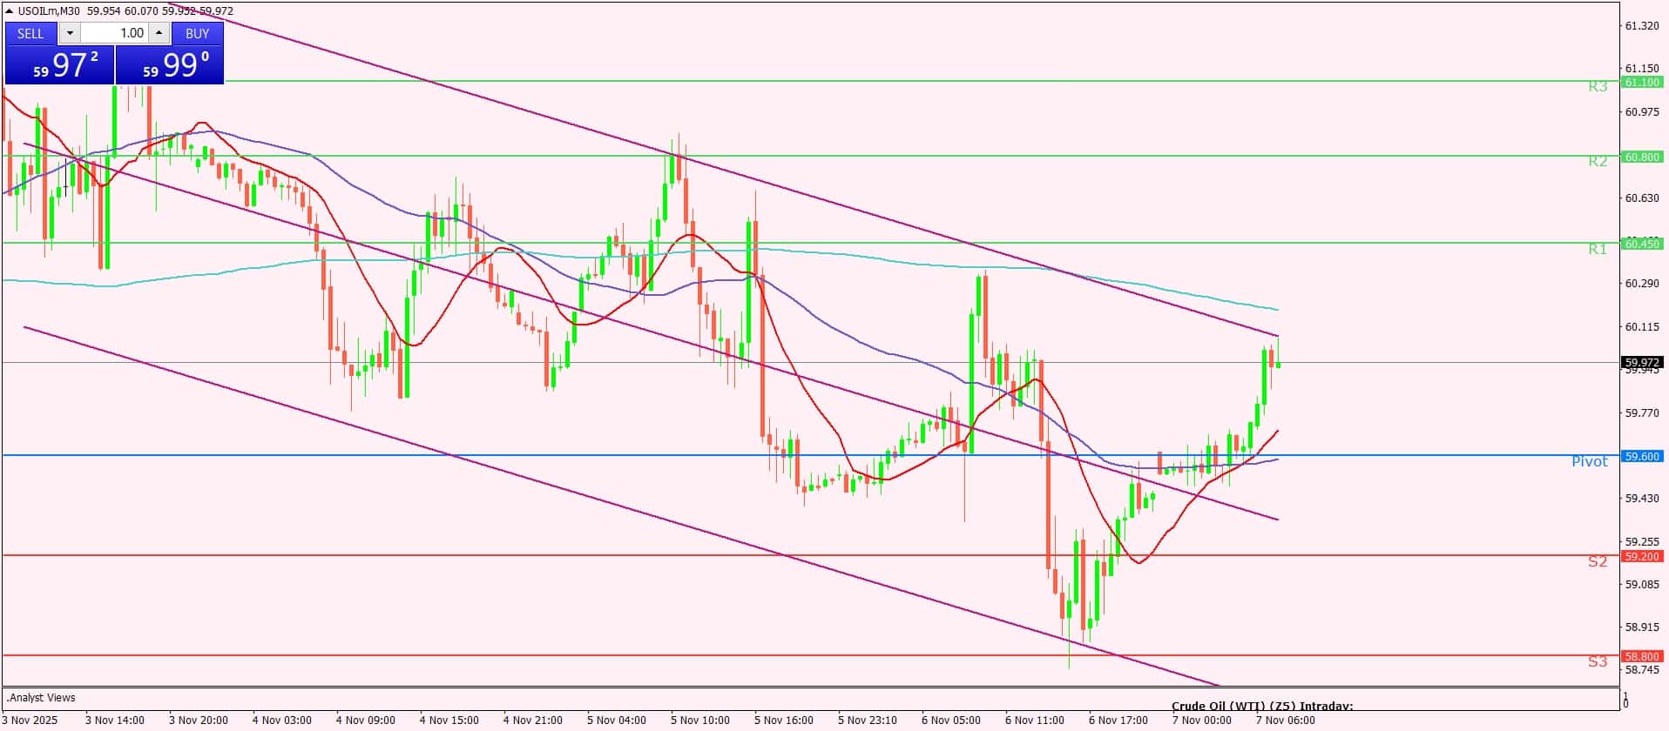Screen dimensions: 1669x731
Task: Click the 5 Nov 16:00 time label
Action: [x=784, y=721]
